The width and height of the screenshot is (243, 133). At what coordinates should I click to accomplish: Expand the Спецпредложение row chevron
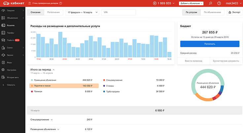coord(52,119)
